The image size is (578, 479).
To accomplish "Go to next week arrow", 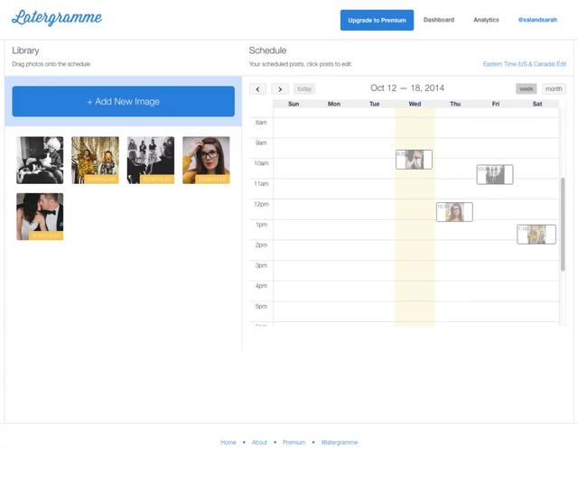I will click(280, 88).
